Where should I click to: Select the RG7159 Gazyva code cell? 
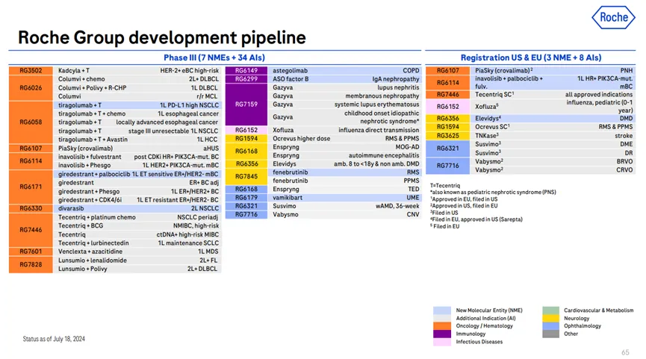(246, 104)
